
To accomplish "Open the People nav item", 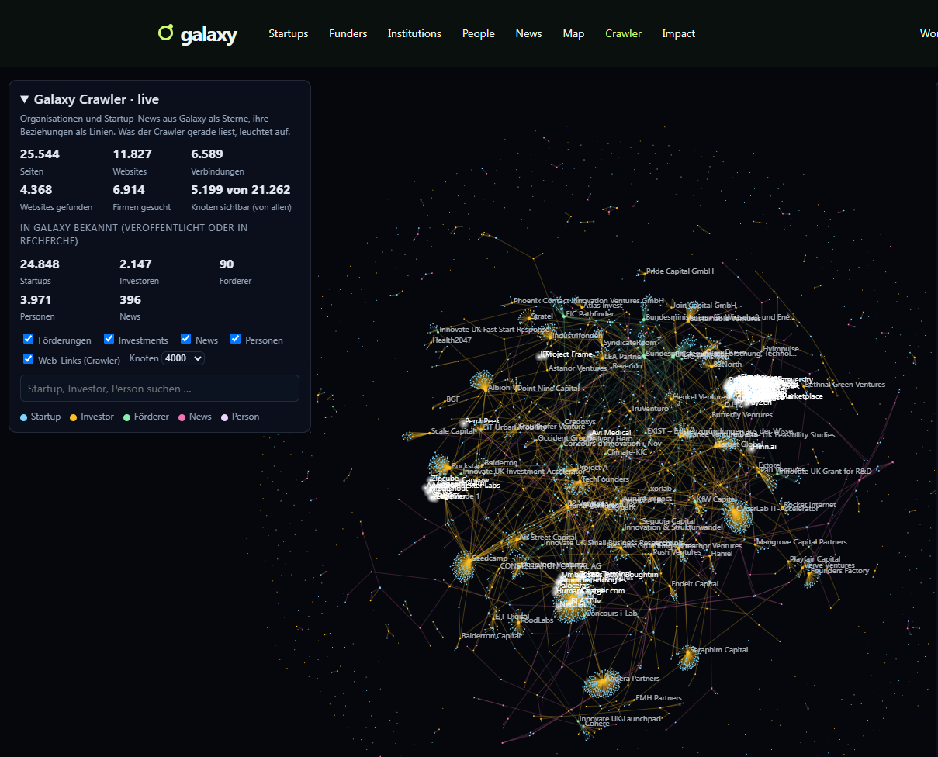I will coord(479,33).
